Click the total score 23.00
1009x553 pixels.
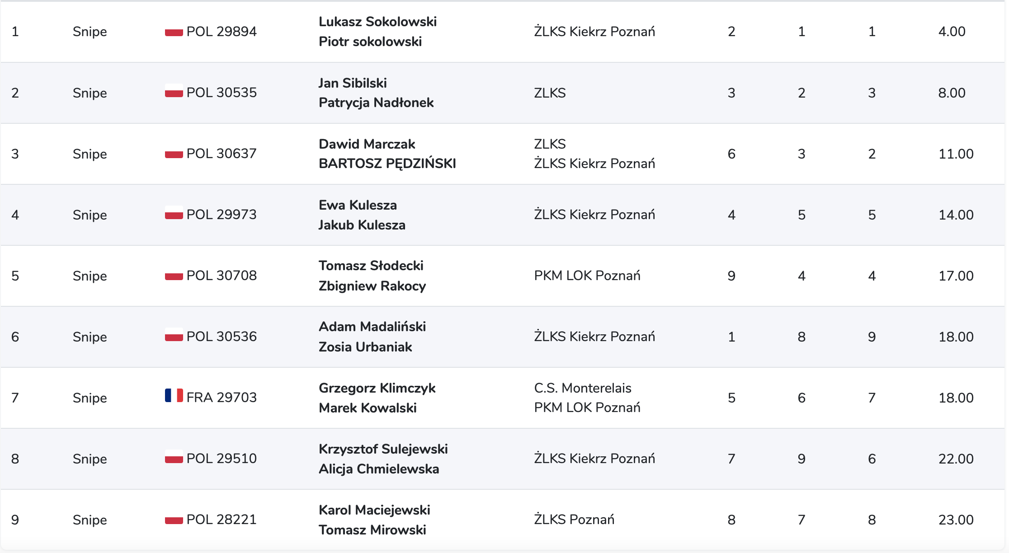pos(956,520)
